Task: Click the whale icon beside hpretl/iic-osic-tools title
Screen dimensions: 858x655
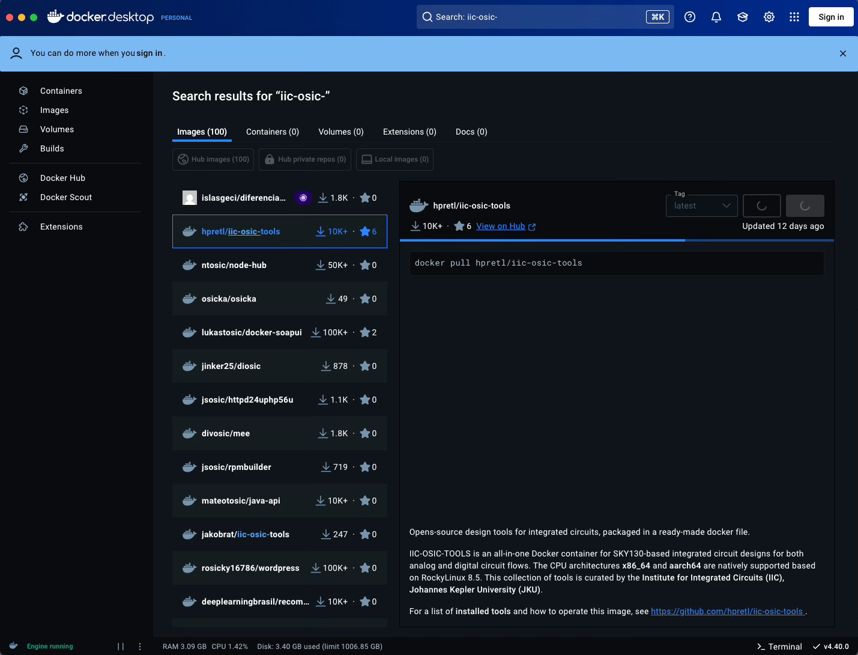Action: point(418,206)
